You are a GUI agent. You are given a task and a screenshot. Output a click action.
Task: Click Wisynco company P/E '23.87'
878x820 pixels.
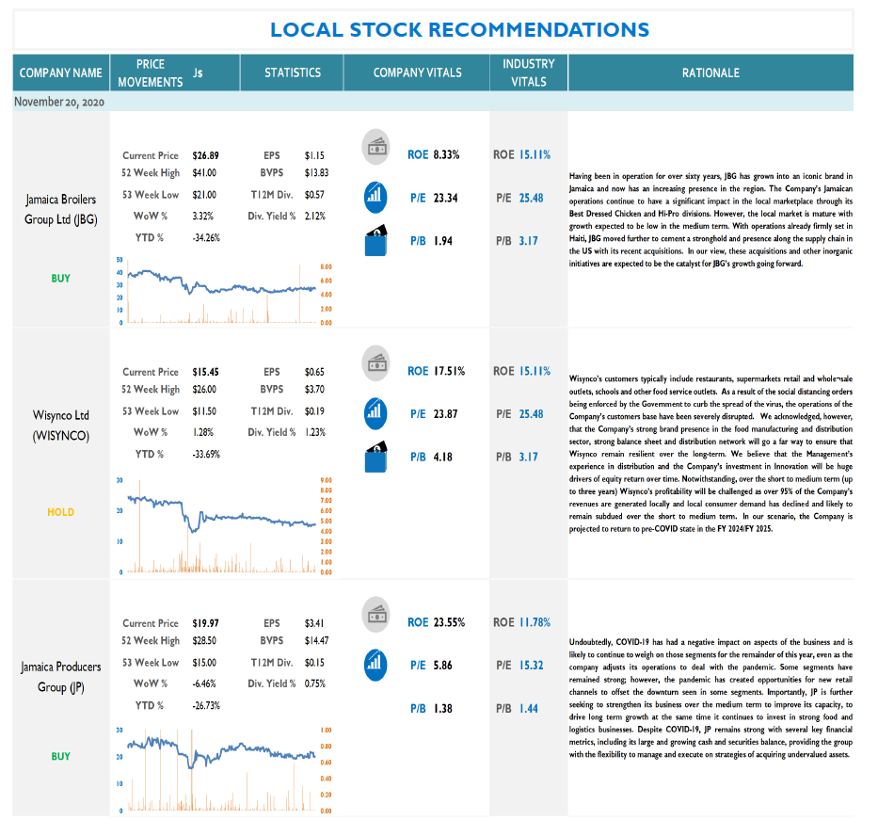coord(445,414)
